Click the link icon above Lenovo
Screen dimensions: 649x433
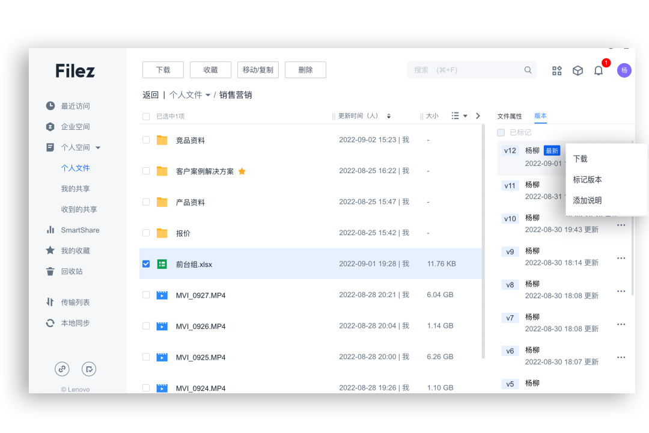tap(62, 369)
